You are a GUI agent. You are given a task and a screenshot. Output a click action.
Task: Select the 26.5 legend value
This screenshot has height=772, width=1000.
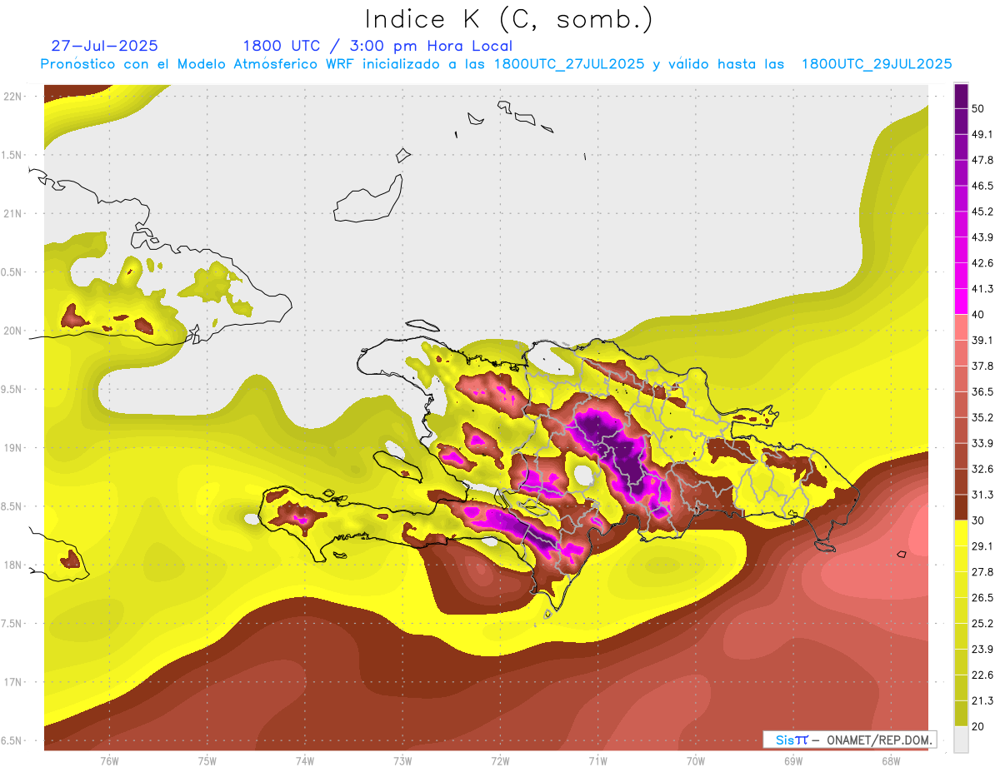[982, 597]
